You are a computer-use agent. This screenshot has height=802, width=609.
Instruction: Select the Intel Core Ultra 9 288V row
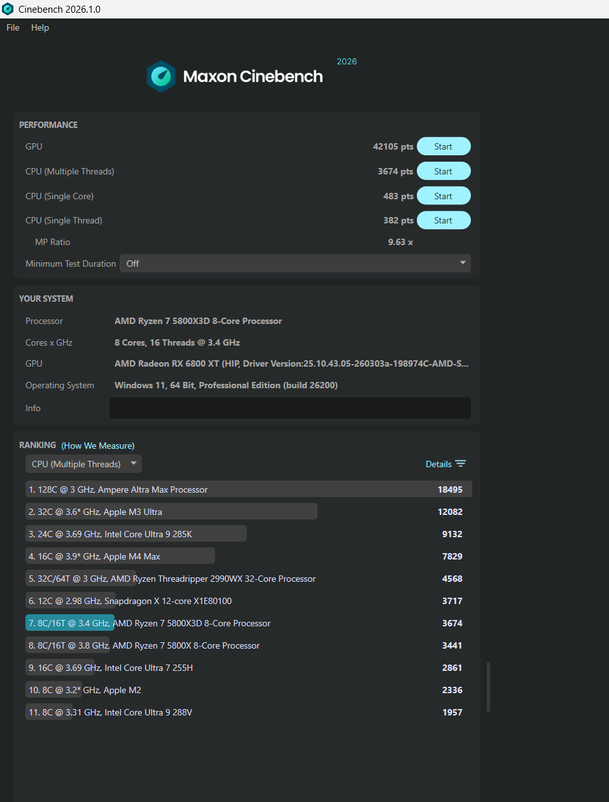[x=249, y=712]
